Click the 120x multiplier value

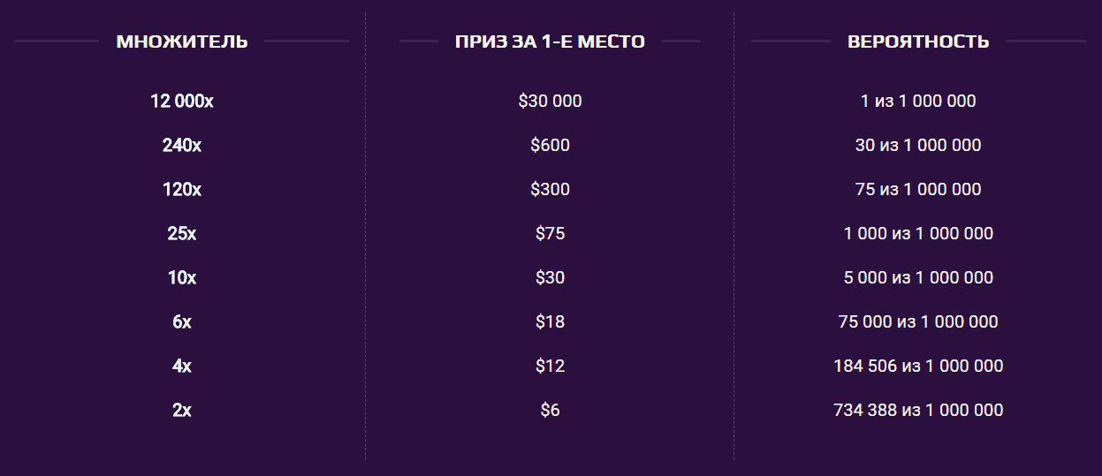[182, 190]
